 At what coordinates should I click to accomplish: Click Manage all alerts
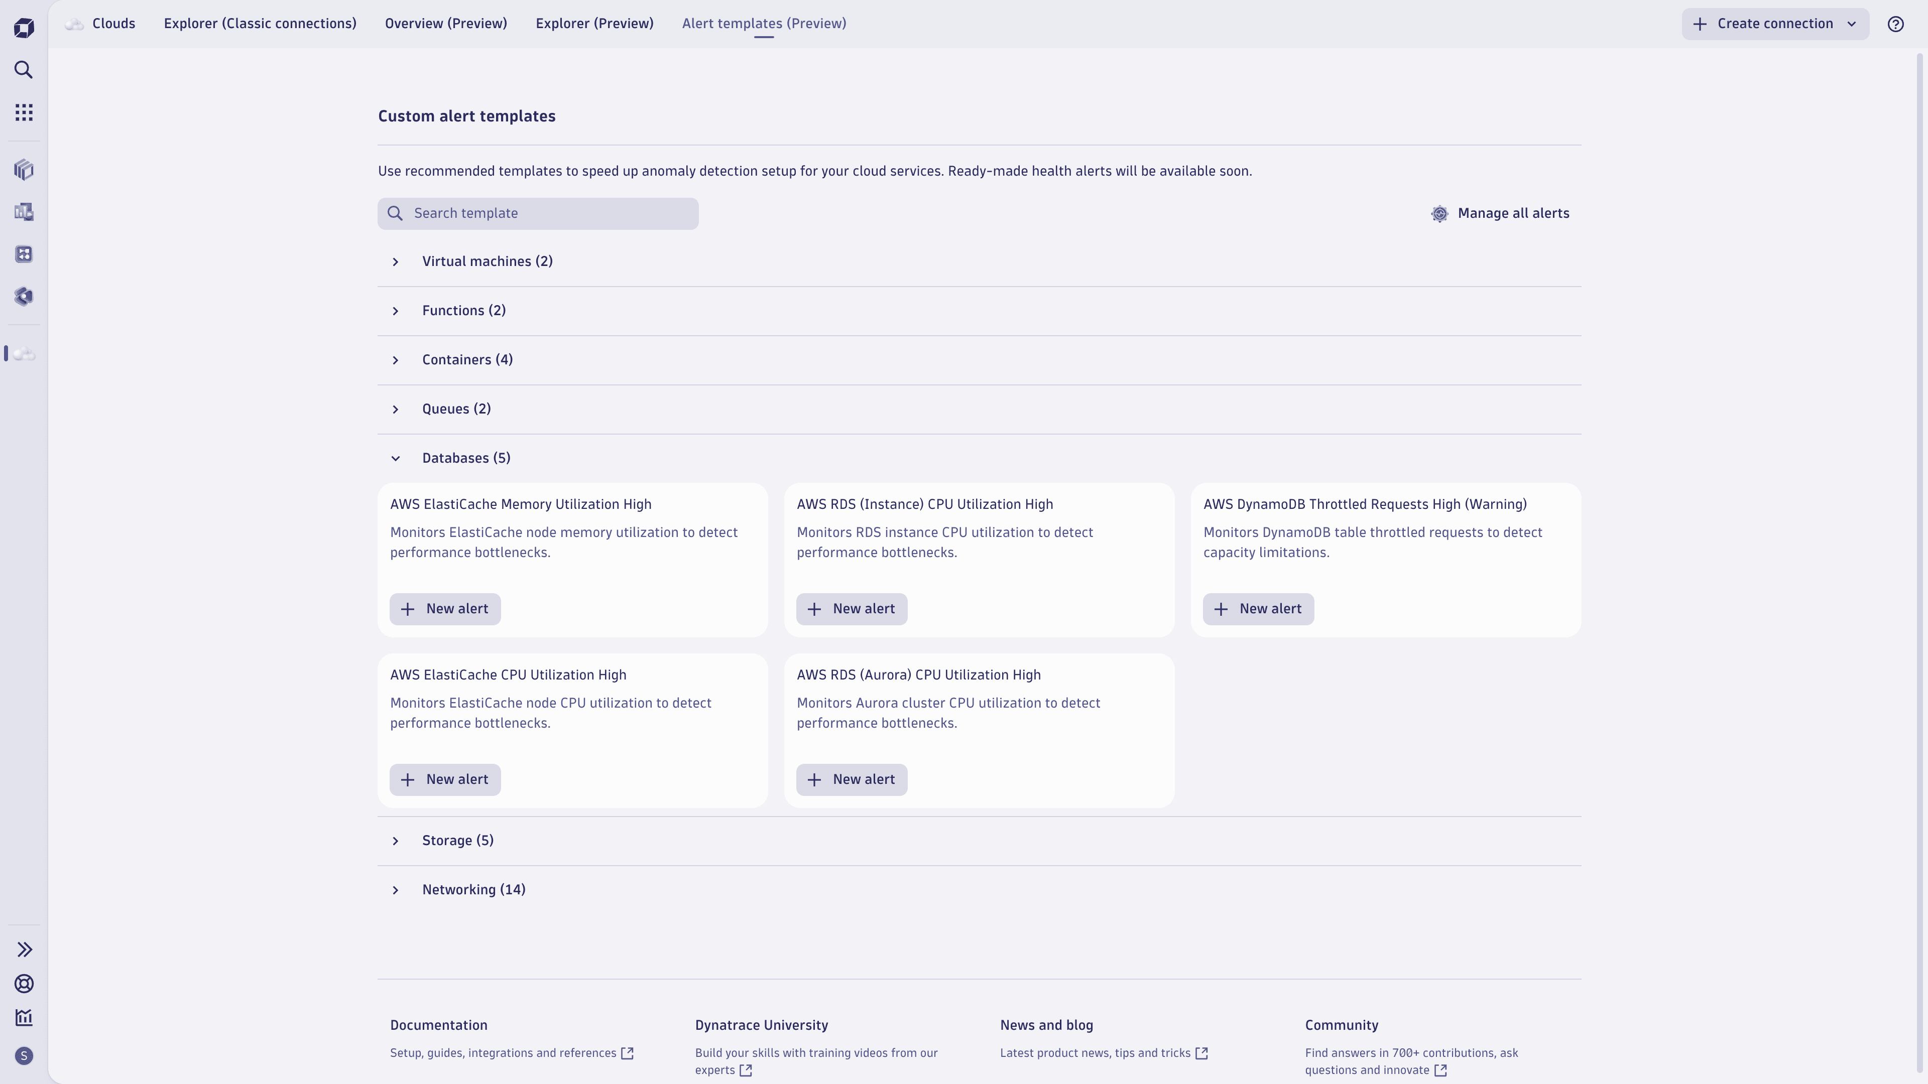point(1500,214)
